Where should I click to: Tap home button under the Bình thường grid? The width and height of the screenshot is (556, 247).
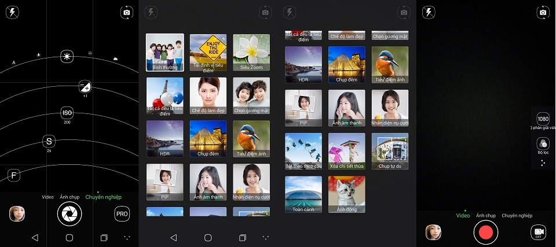click(x=208, y=237)
